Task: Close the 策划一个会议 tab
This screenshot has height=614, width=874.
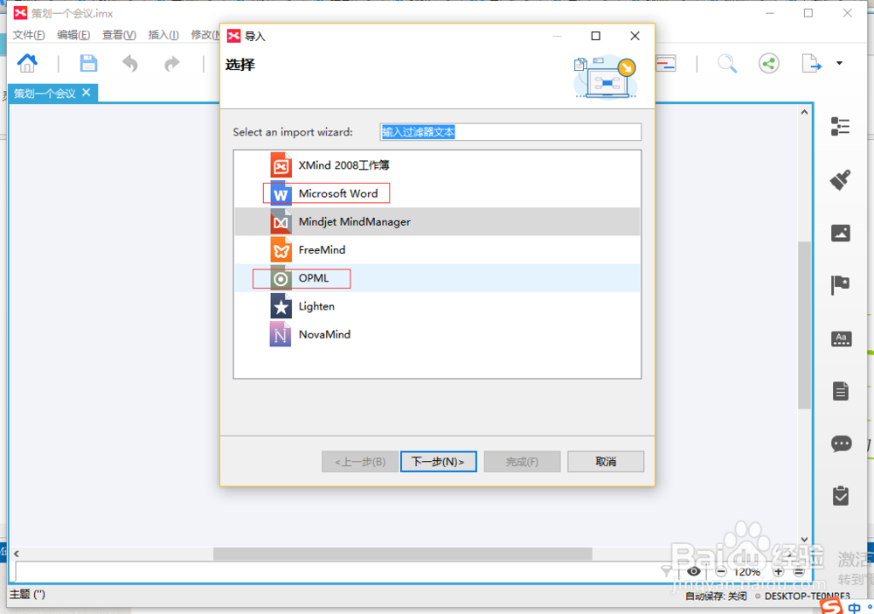Action: pos(87,93)
